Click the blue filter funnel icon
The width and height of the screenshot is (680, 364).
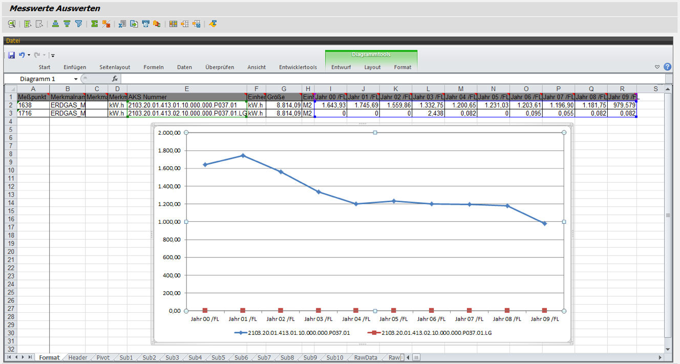pos(78,24)
